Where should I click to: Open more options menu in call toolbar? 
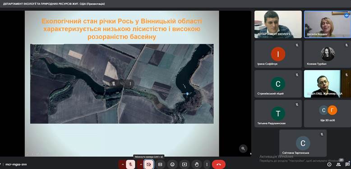pyautogui.click(x=207, y=164)
